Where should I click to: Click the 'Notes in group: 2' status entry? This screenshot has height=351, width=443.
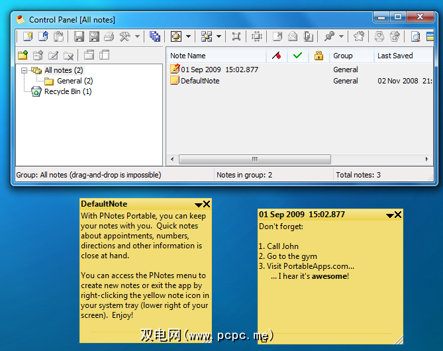(x=244, y=175)
